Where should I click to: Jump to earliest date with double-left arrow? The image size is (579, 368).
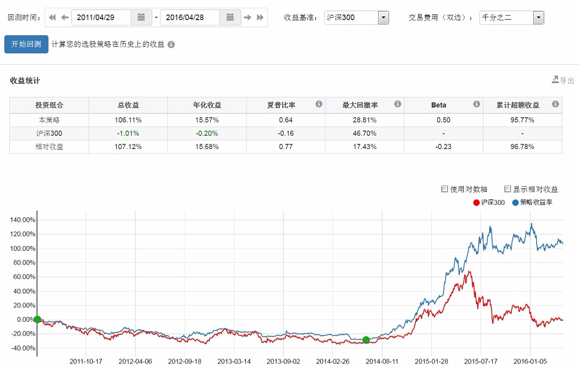(x=52, y=17)
